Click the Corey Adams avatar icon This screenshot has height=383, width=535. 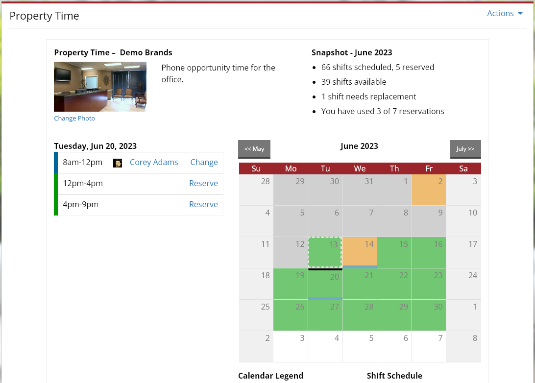click(x=118, y=162)
